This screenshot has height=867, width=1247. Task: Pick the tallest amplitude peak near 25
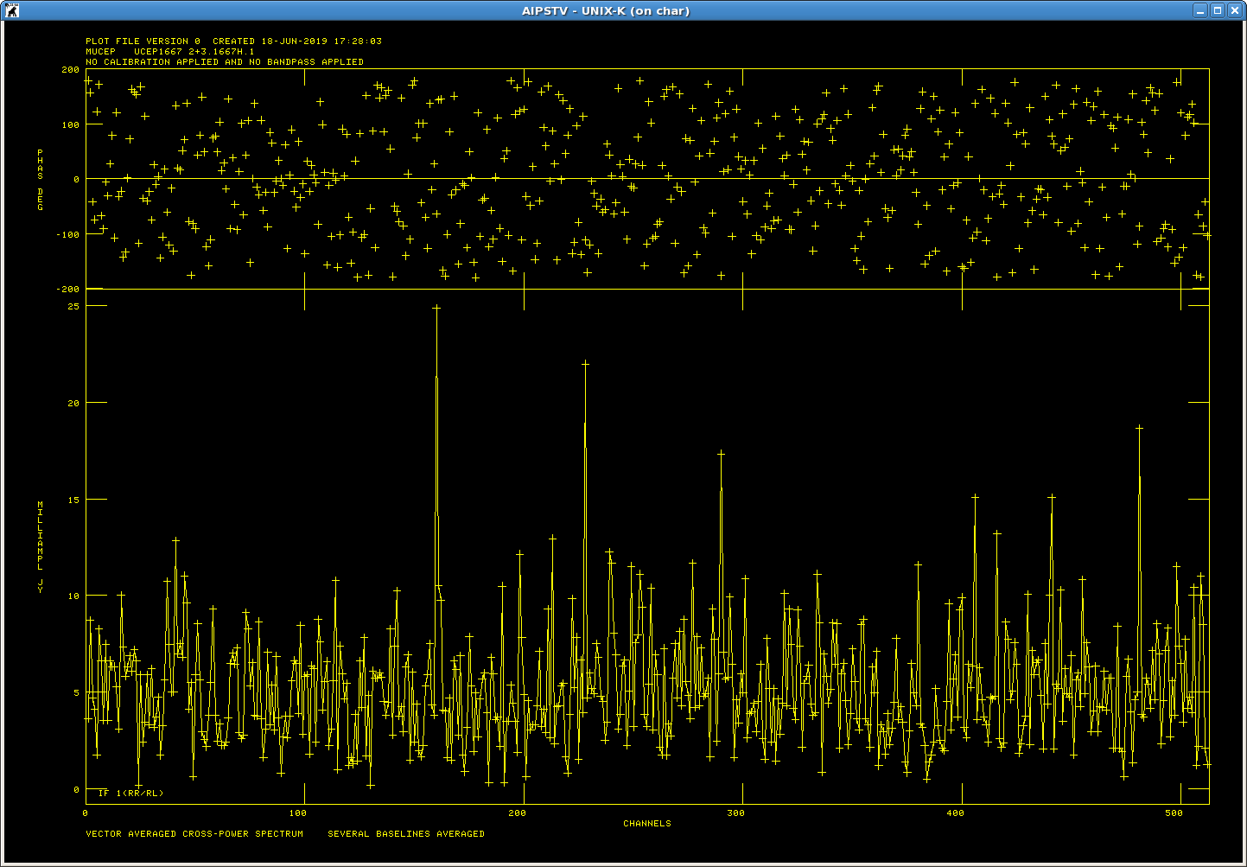(x=436, y=308)
